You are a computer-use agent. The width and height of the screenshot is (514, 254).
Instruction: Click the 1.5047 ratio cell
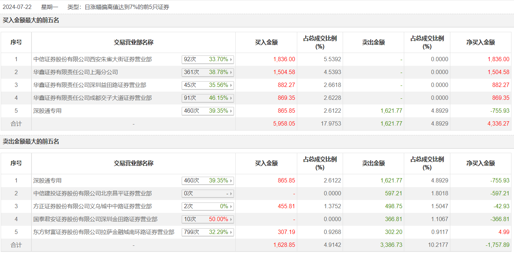click(x=440, y=206)
